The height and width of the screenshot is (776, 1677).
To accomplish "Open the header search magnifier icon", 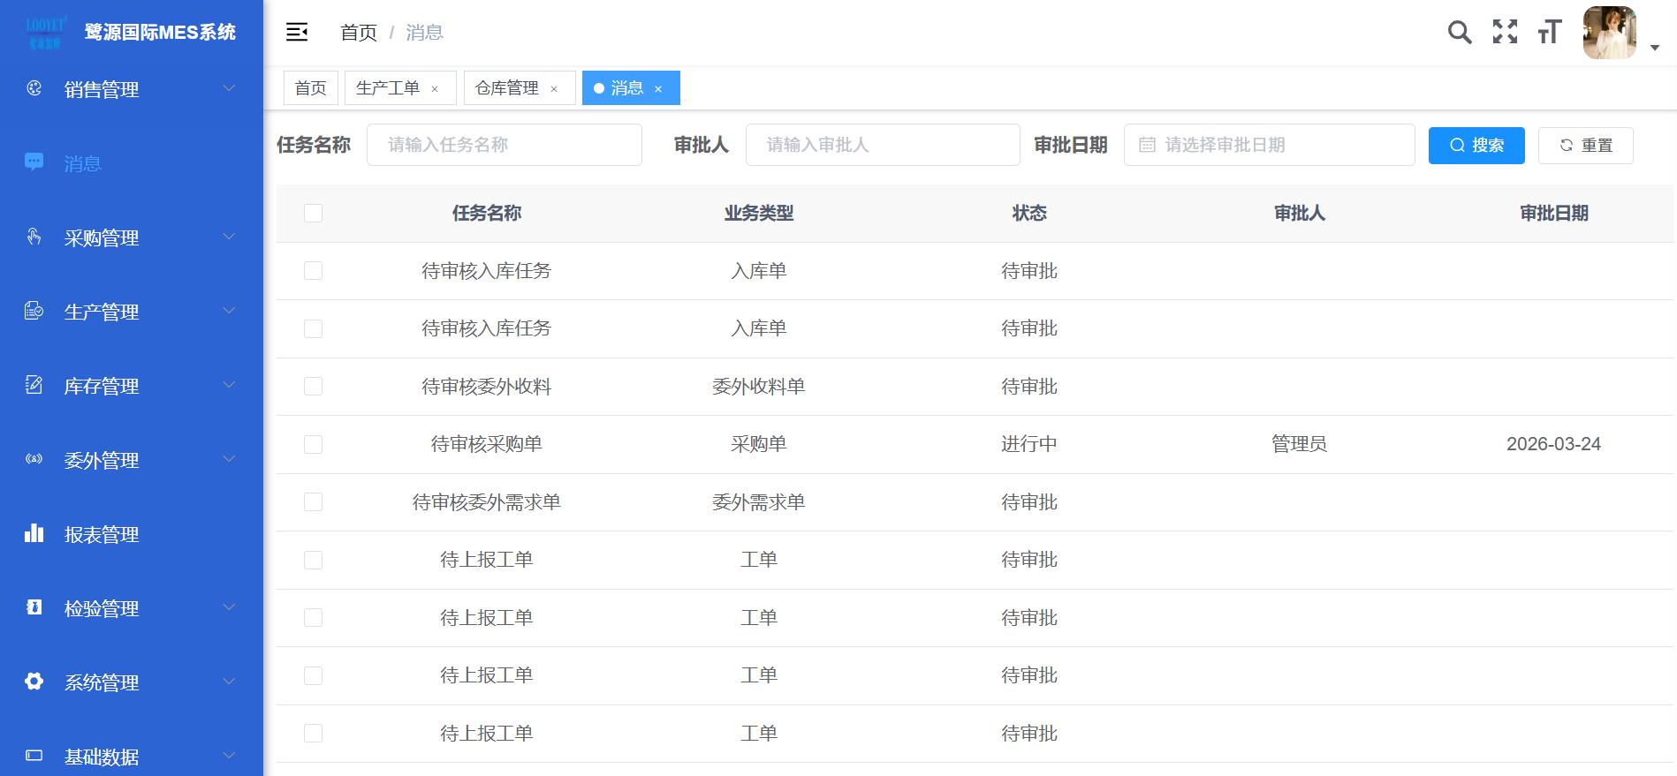I will 1460,33.
